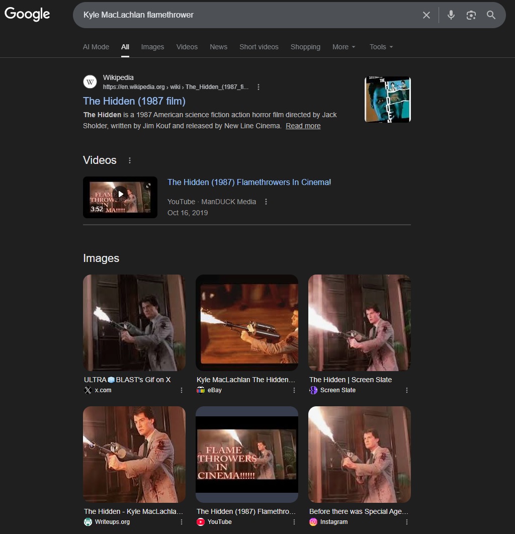Select the All results tab
The height and width of the screenshot is (534, 515).
(125, 47)
